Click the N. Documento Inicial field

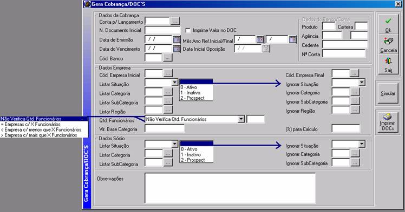[x=162, y=30]
